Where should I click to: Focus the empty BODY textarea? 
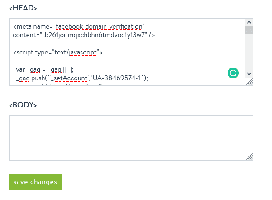[x=127, y=137]
